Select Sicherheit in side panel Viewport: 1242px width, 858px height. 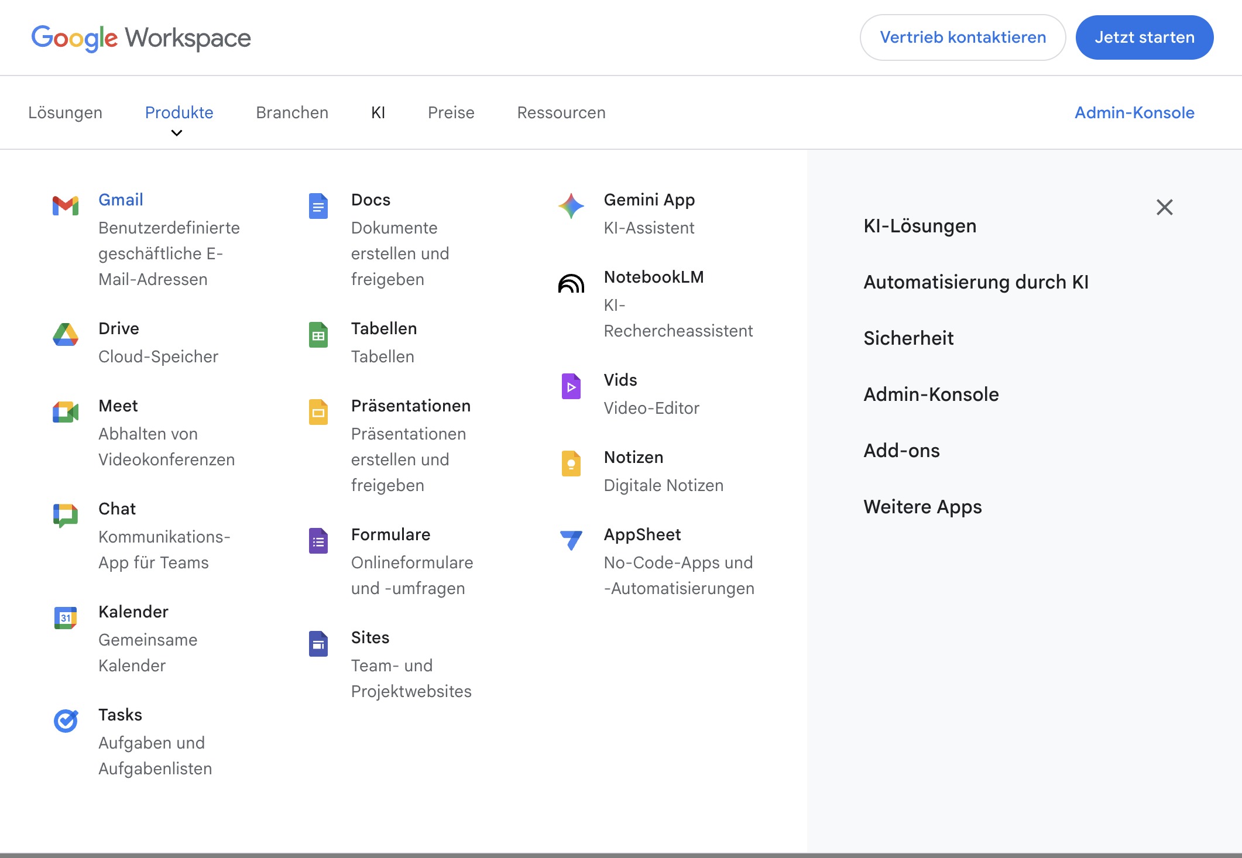click(908, 338)
